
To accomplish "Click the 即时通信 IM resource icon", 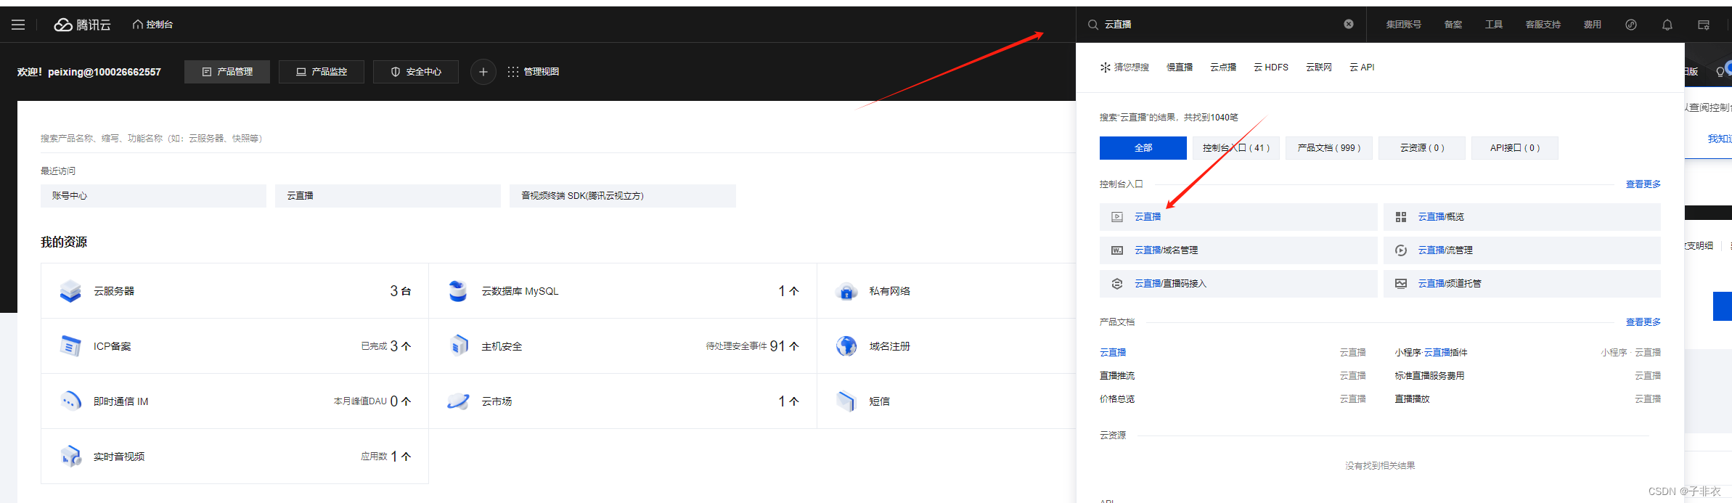I will coord(70,401).
